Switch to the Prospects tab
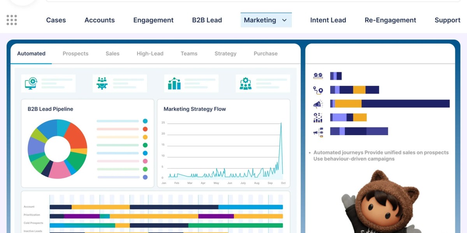Viewport: 467px width, 233px height. pyautogui.click(x=75, y=54)
